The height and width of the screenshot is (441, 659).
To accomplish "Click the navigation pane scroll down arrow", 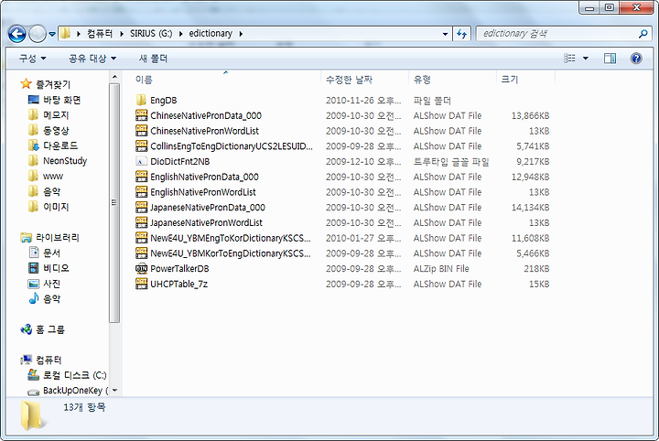I will tap(114, 391).
